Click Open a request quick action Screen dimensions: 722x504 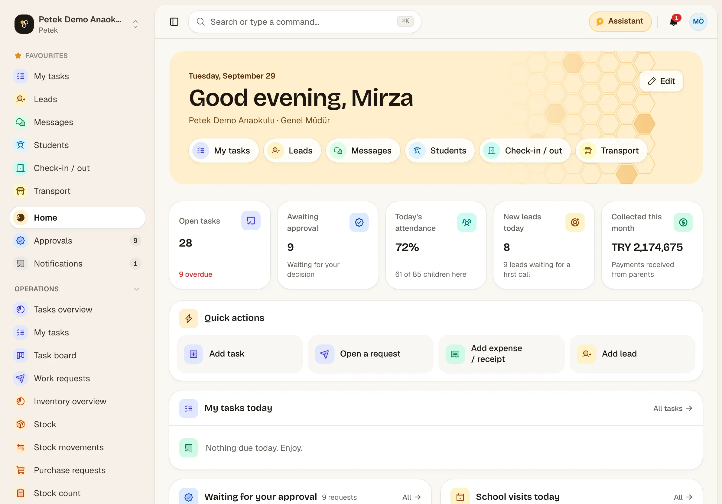coord(370,354)
